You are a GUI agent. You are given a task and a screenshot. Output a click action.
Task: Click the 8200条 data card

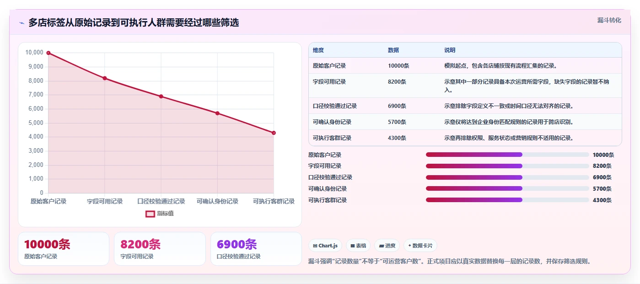pyautogui.click(x=160, y=249)
